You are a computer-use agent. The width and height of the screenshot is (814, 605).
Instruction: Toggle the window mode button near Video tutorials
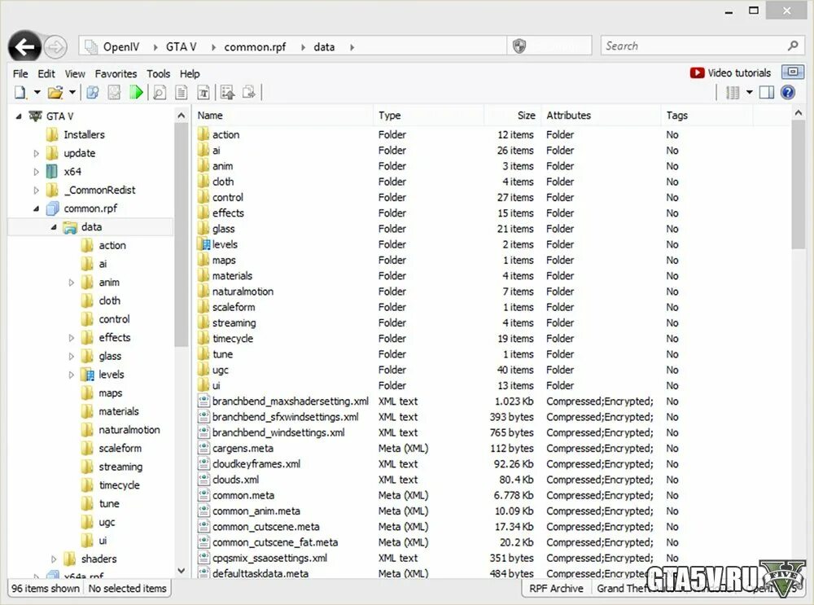[793, 72]
